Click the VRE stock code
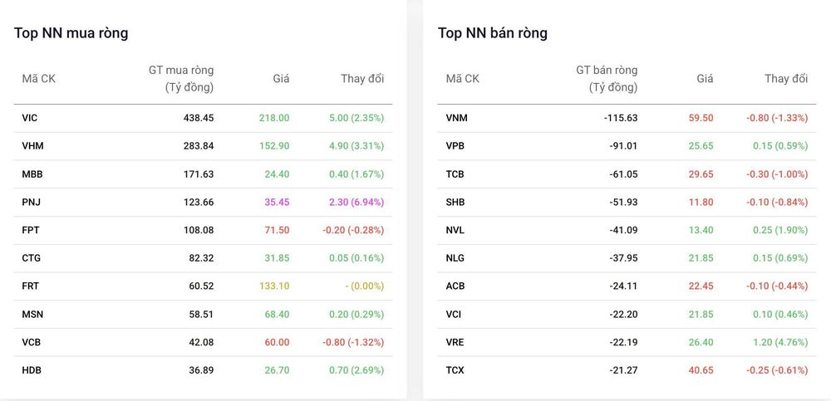831x401 pixels. click(455, 343)
